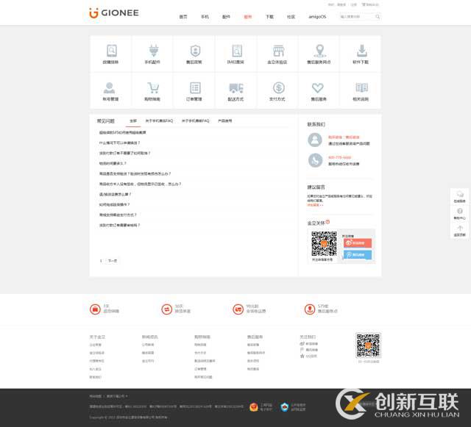Viewport: 471px width, 427px height.
Task: Open the 售后政策 shield icon
Action: point(195,51)
